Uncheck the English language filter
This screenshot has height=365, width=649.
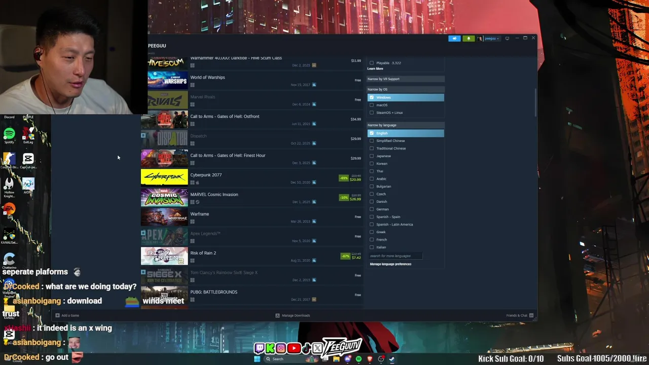(372, 133)
